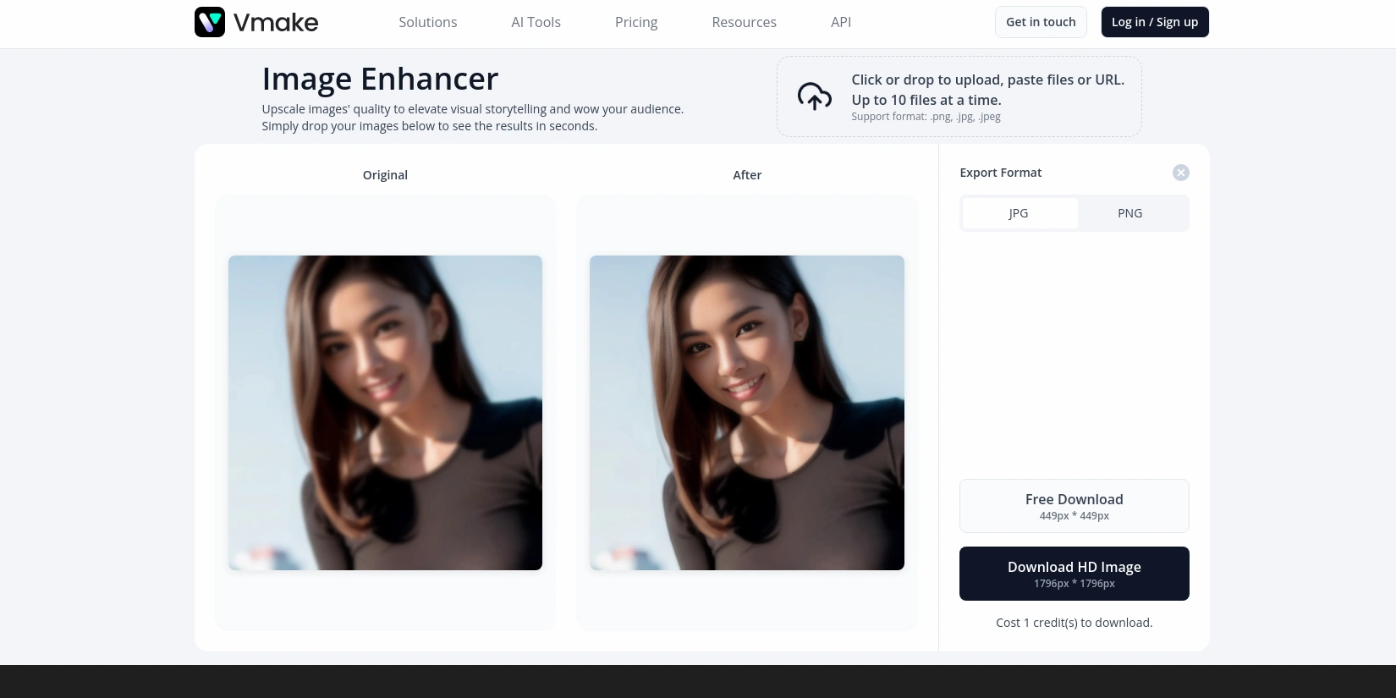Select JPG export format
The image size is (1396, 698).
(x=1019, y=213)
